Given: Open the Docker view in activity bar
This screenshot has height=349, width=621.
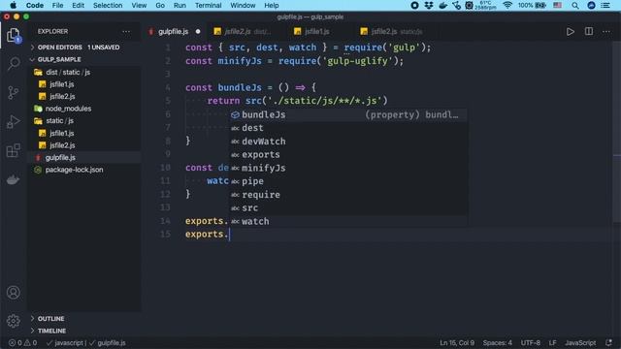Looking at the screenshot, I should point(14,179).
